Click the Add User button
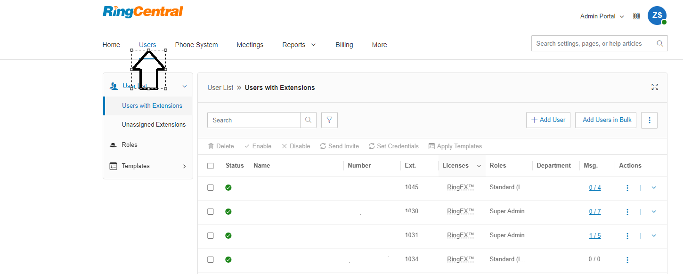 tap(548, 120)
